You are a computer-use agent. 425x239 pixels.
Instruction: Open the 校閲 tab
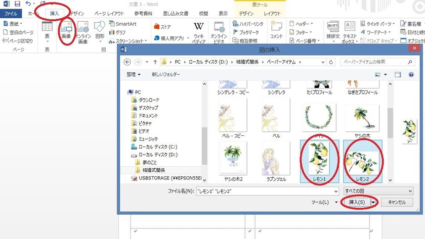(203, 14)
